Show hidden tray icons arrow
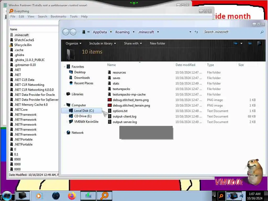This screenshot has height=201, width=268. (x=215, y=196)
